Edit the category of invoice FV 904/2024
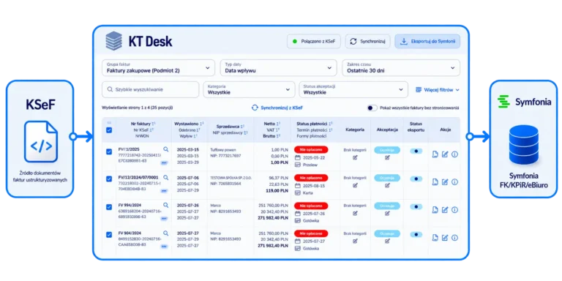The image size is (562, 281). tap(355, 241)
